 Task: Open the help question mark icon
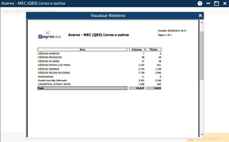(200, 3)
